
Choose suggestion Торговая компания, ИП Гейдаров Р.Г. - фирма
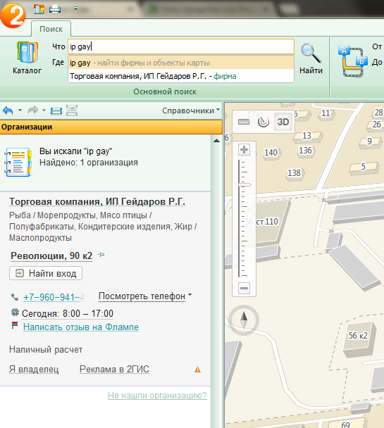181,76
